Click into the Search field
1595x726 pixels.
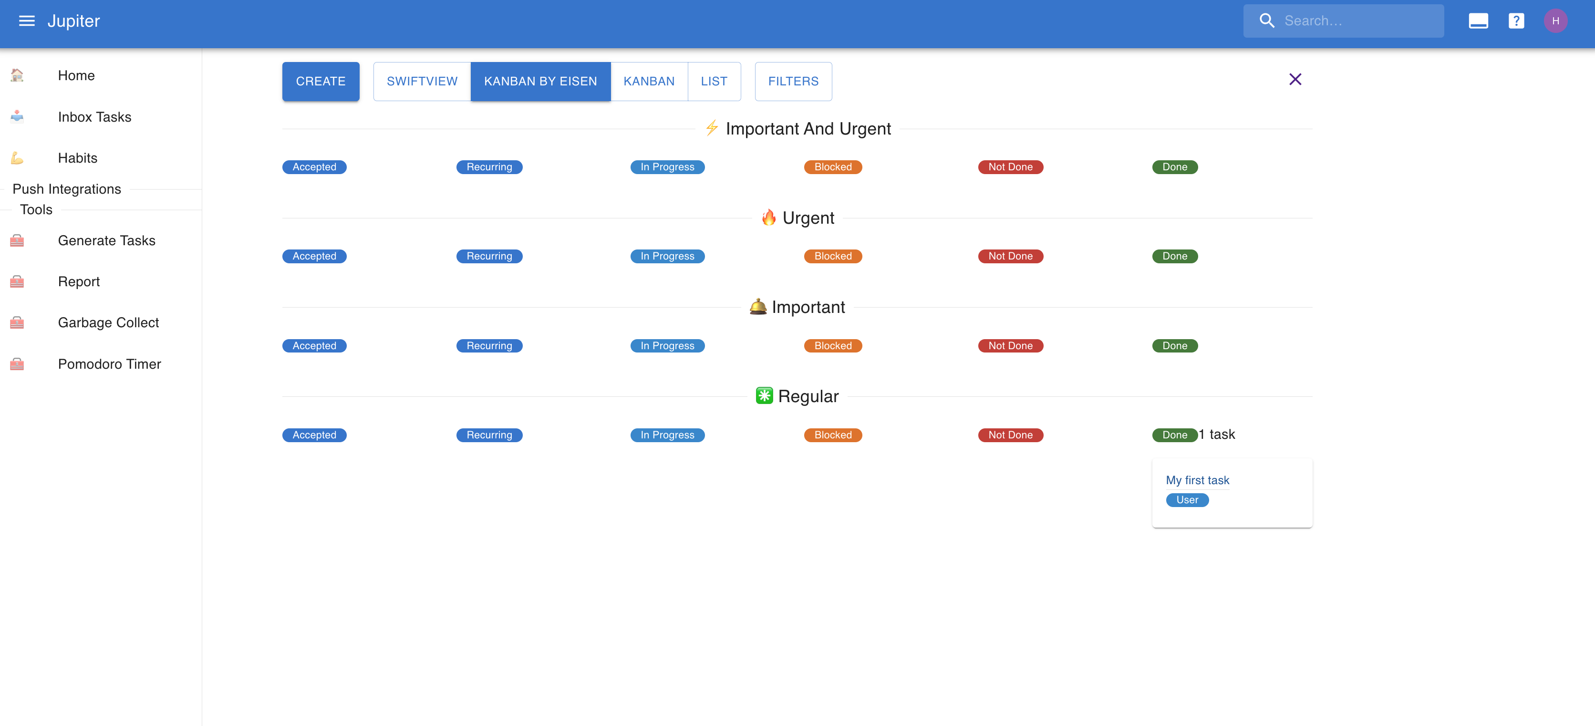(1356, 21)
